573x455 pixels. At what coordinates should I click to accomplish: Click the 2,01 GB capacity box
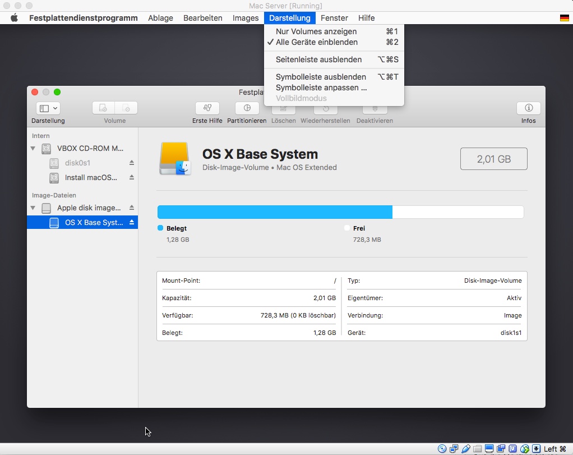(x=494, y=159)
